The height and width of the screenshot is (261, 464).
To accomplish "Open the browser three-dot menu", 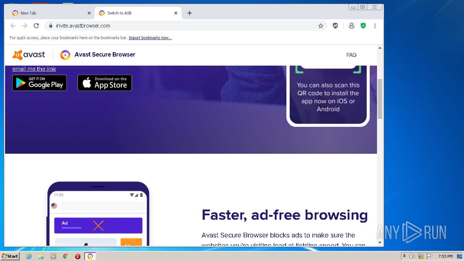I will point(375,26).
